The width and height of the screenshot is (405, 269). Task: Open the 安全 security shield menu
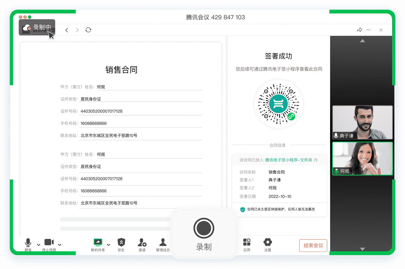121,245
